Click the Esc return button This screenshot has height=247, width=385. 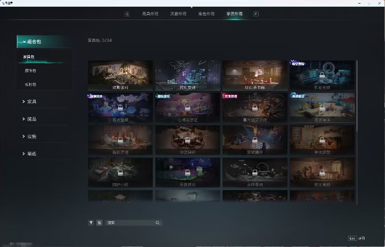357,239
